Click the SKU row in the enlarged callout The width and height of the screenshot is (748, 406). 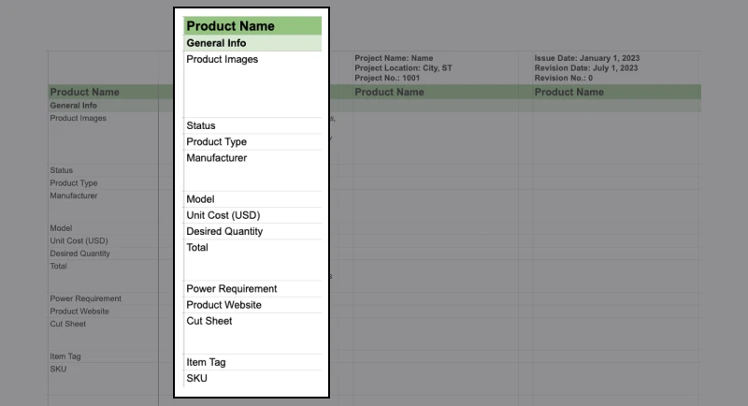(x=197, y=378)
